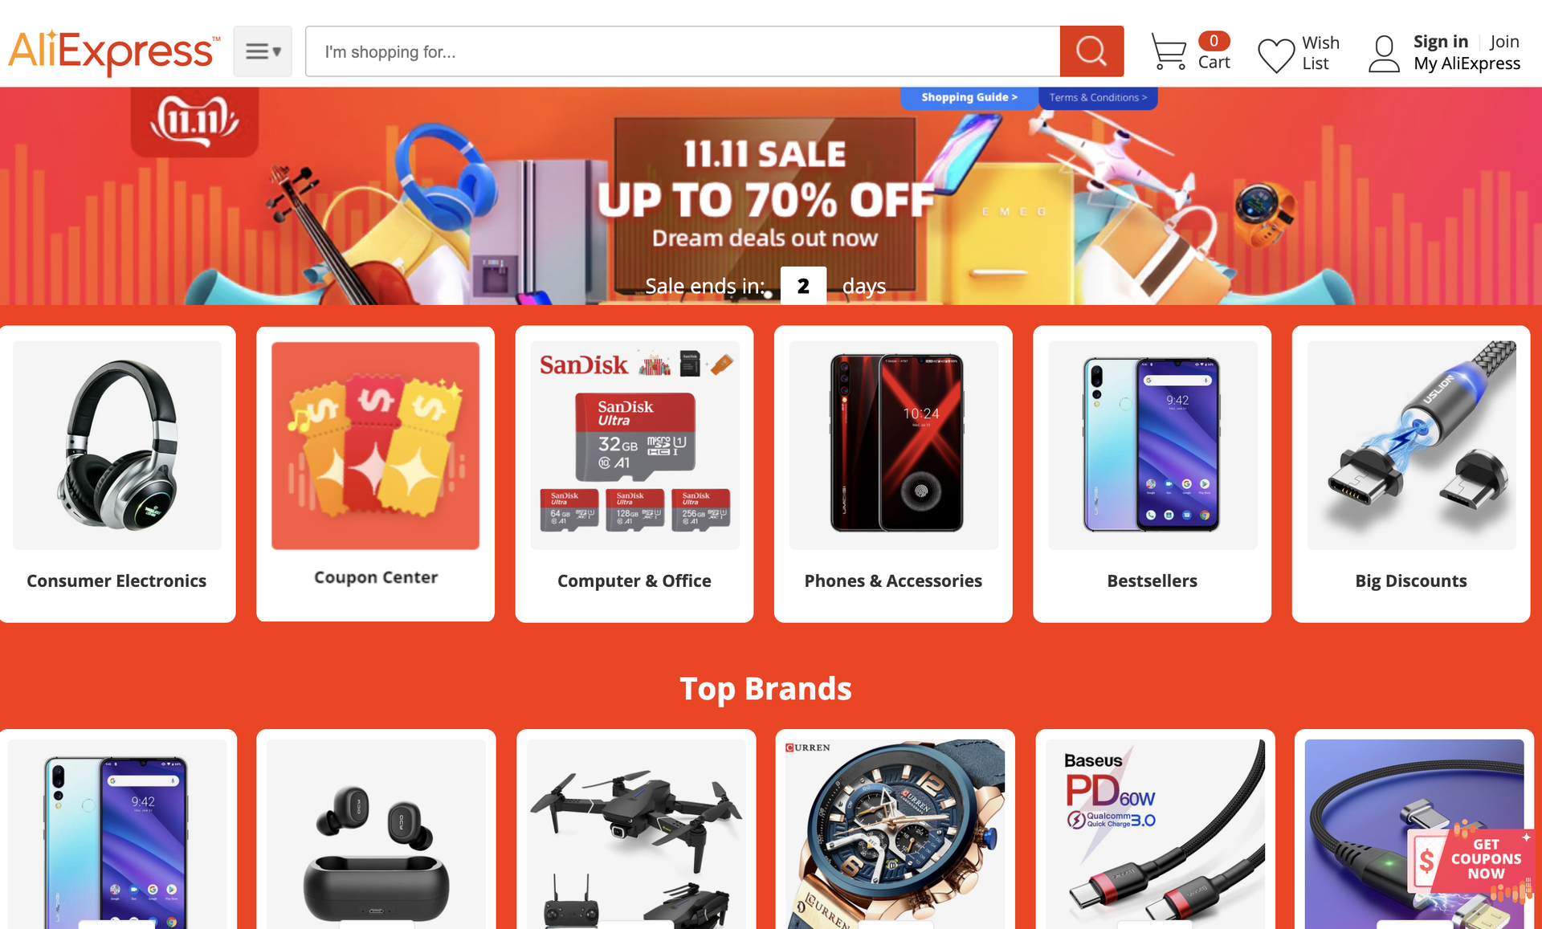Focus the I'm shopping for search field
The width and height of the screenshot is (1542, 929).
683,51
